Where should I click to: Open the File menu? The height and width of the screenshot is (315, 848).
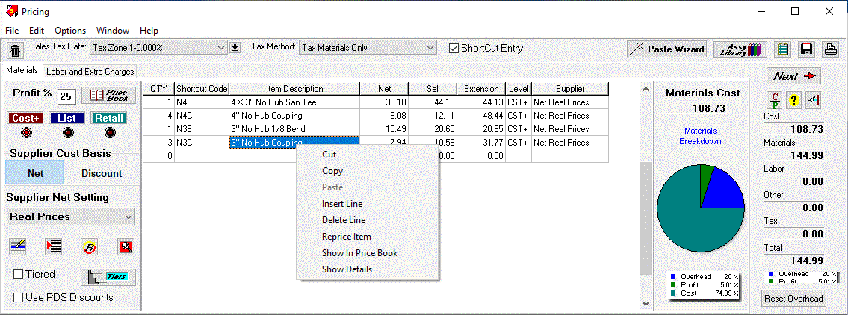pyautogui.click(x=12, y=31)
